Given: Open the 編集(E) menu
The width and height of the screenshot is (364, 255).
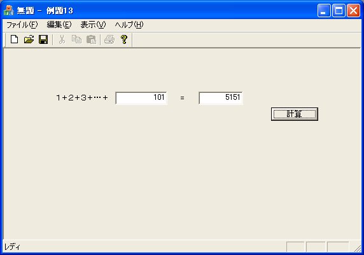Looking at the screenshot, I should 59,25.
